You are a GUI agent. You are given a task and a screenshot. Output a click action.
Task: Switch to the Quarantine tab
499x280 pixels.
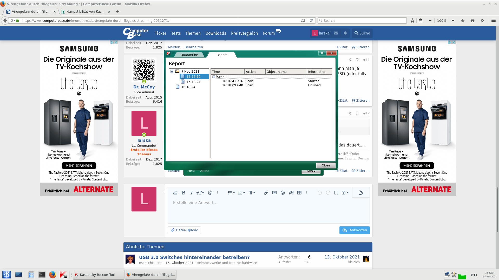189,55
